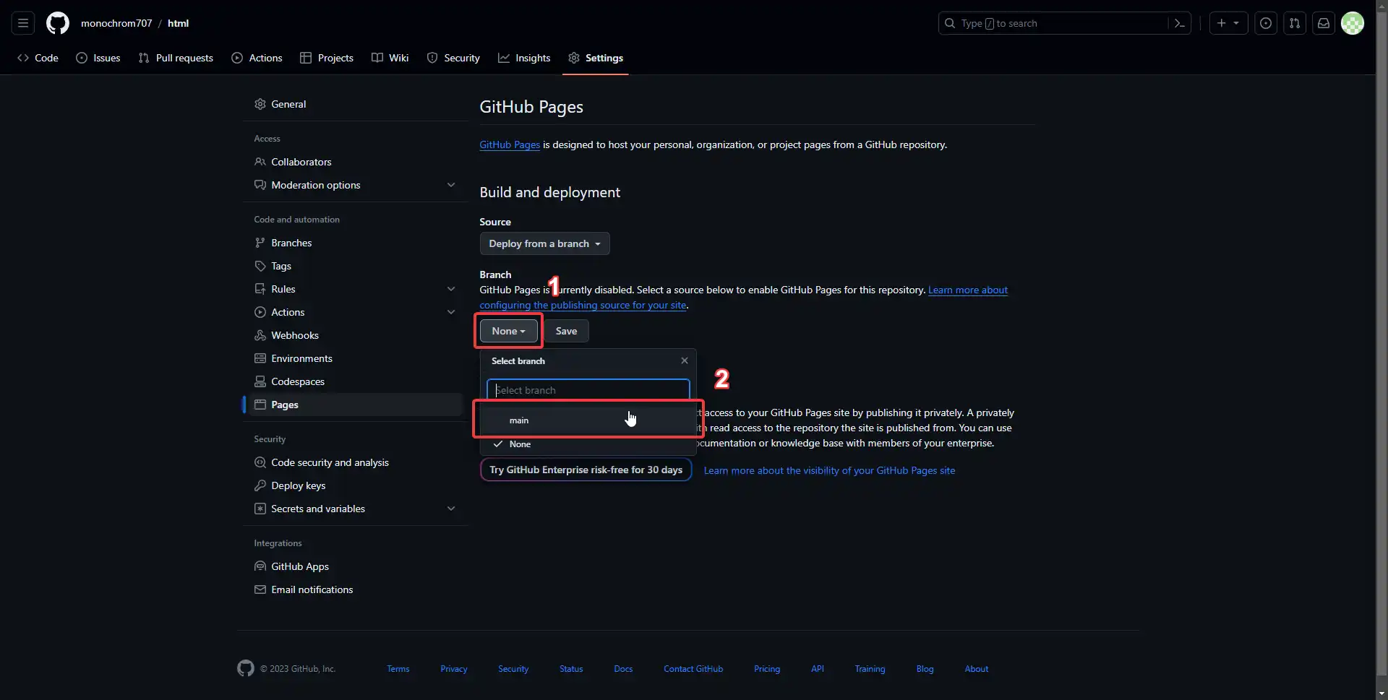1388x700 pixels.
Task: Open the Insights tab
Action: point(524,58)
